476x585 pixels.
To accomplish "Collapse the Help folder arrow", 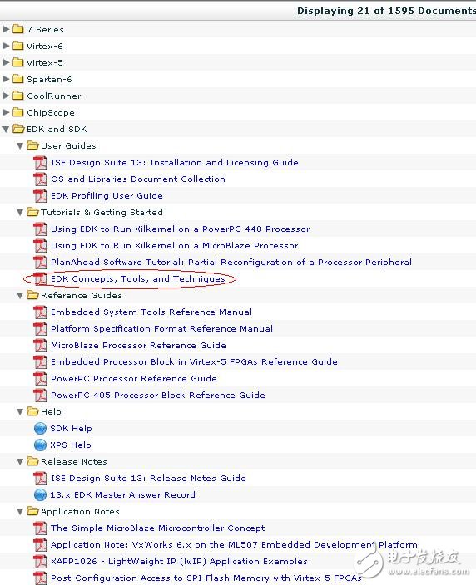I will click(x=20, y=412).
